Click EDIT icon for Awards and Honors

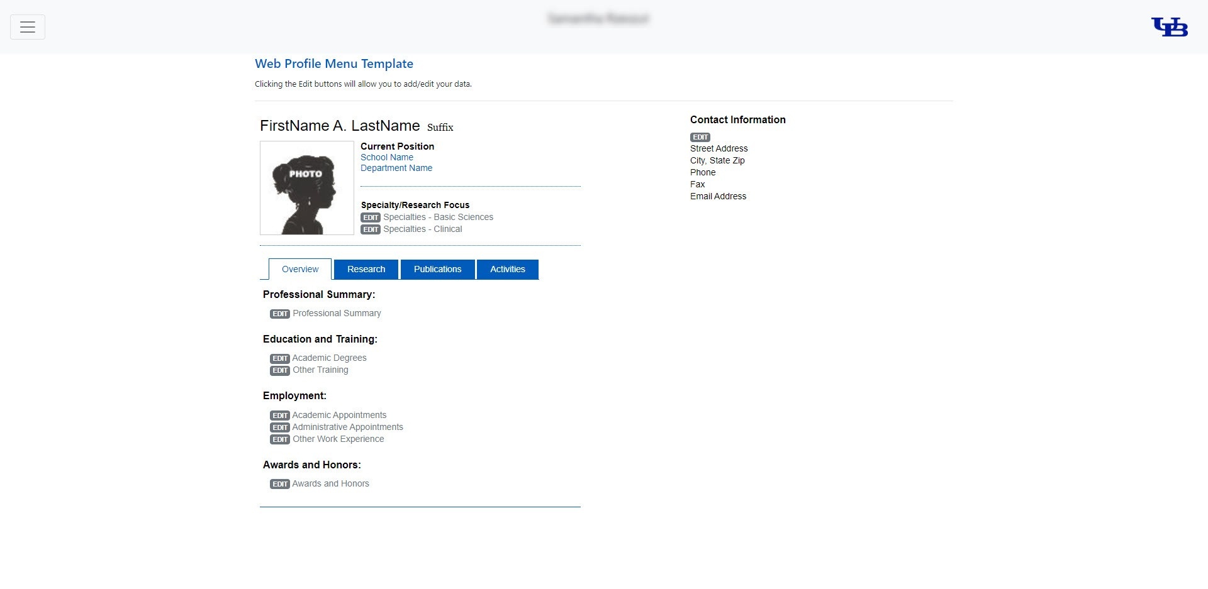point(280,484)
